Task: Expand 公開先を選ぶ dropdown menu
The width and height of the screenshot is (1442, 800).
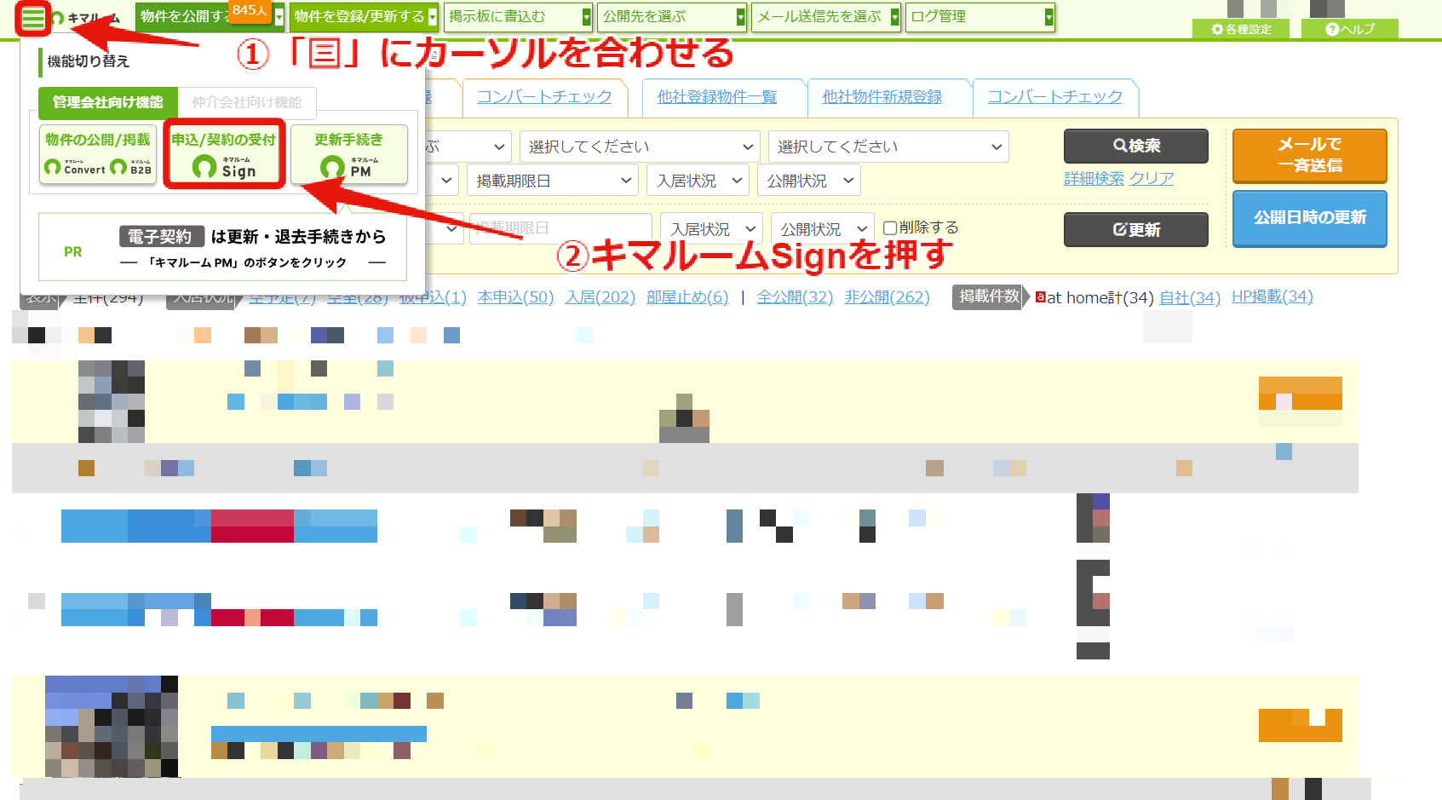Action: 741,16
